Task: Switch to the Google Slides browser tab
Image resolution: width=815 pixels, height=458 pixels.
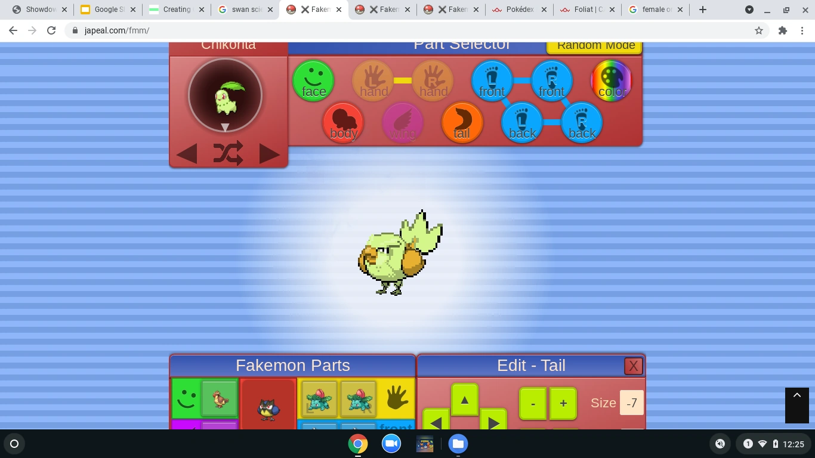Action: (x=108, y=10)
